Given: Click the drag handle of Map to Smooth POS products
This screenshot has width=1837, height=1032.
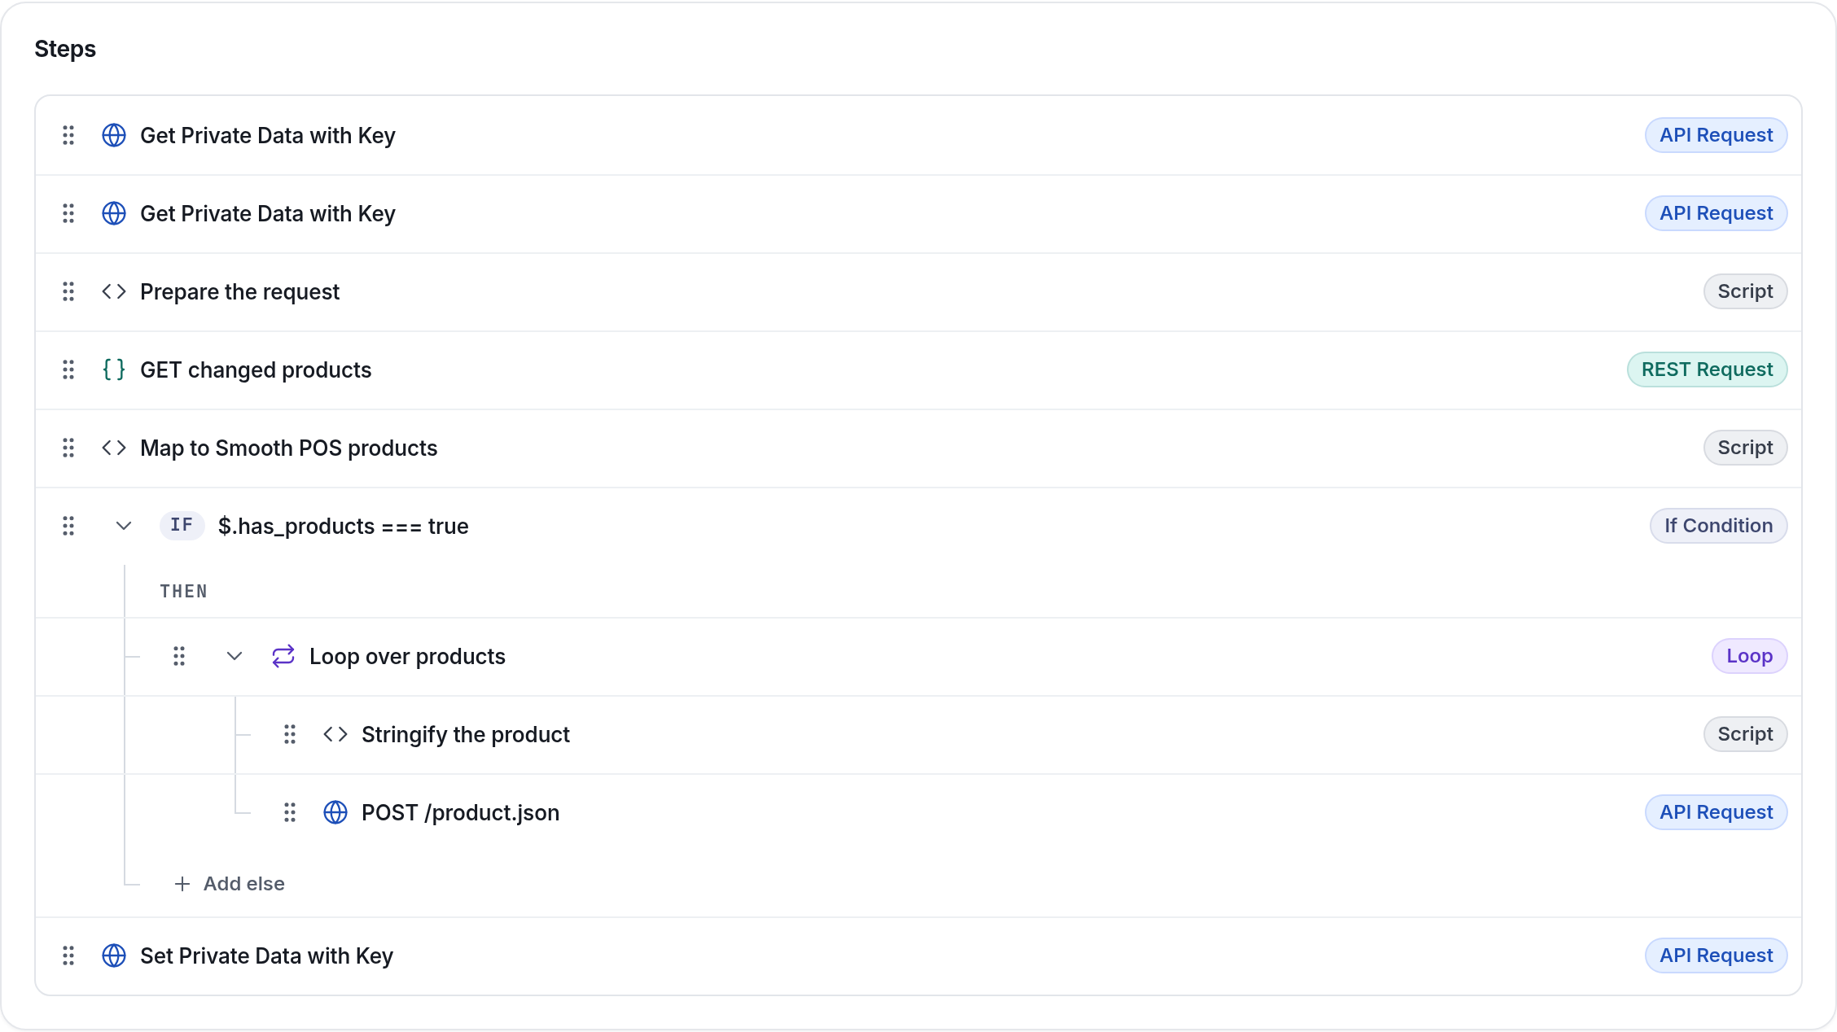Looking at the screenshot, I should coord(68,448).
